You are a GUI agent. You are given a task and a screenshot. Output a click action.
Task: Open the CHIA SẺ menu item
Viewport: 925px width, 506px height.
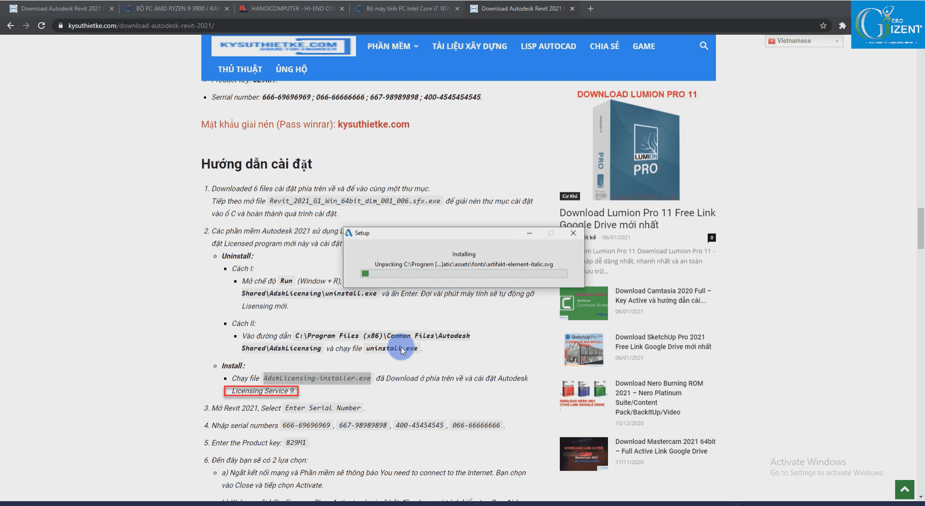[x=604, y=46]
